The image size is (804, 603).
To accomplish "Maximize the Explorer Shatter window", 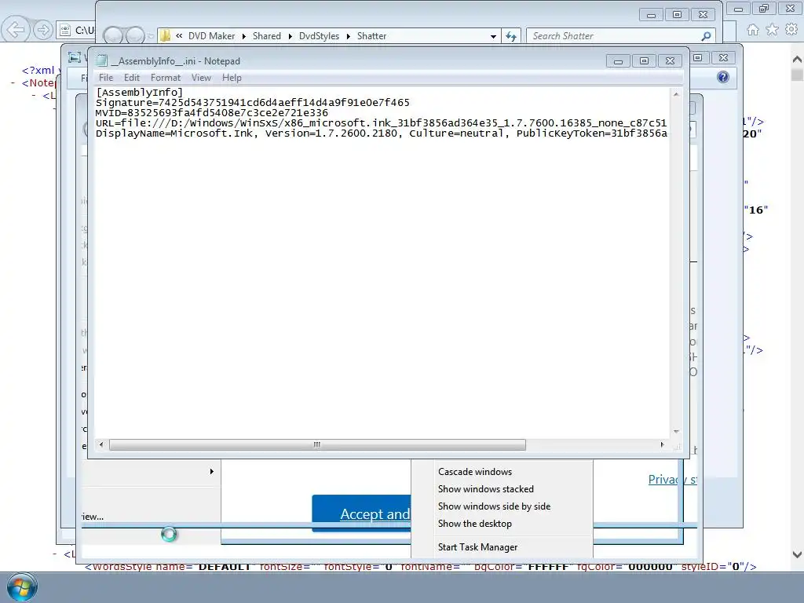I will (677, 15).
